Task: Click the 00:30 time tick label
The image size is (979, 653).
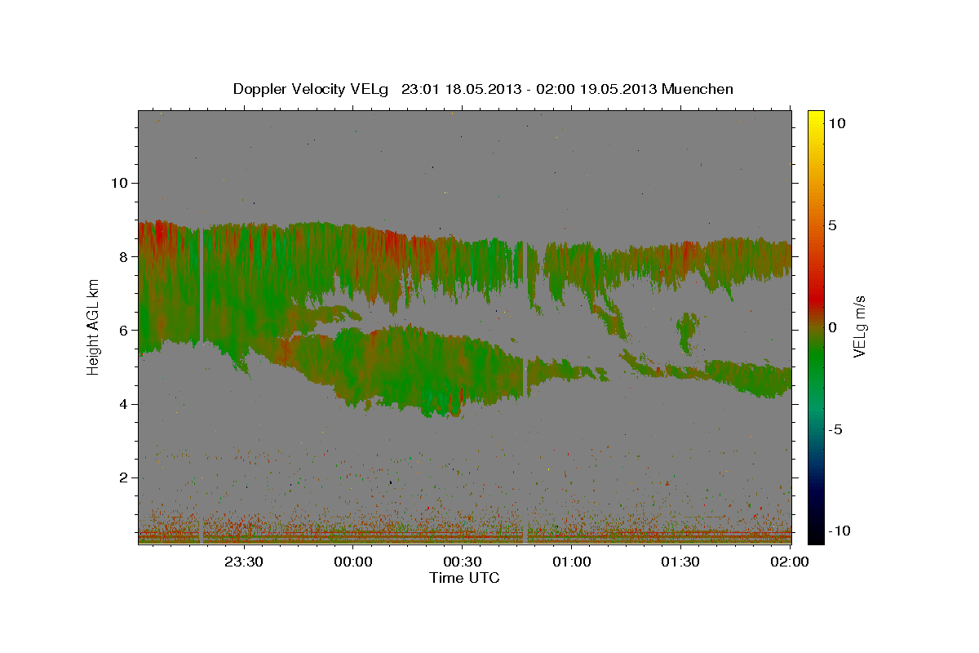Action: tap(462, 562)
